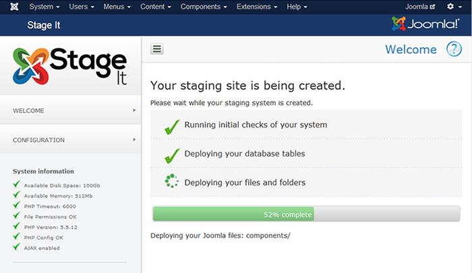Click the Joomla! brand logo

(x=425, y=24)
